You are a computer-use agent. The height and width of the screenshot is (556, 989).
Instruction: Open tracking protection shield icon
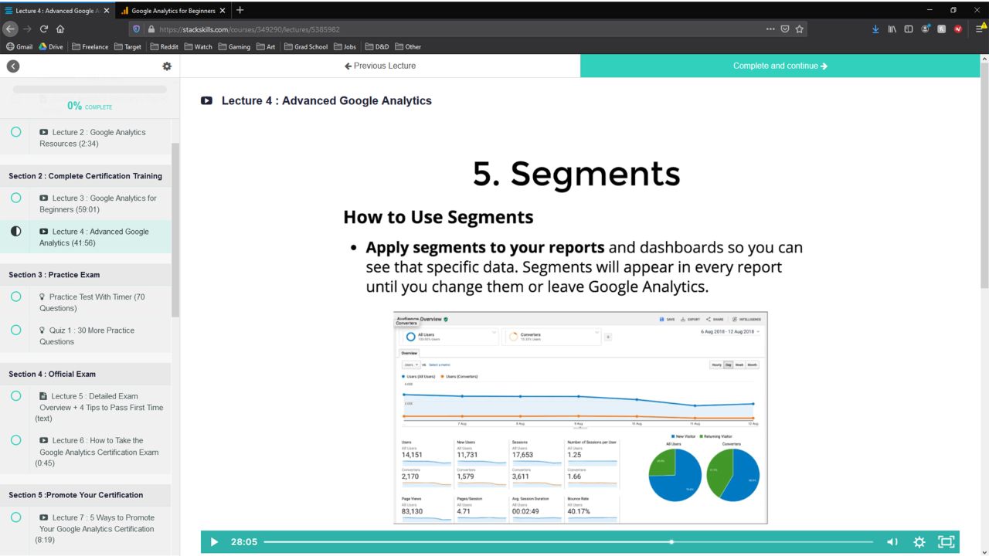[137, 29]
